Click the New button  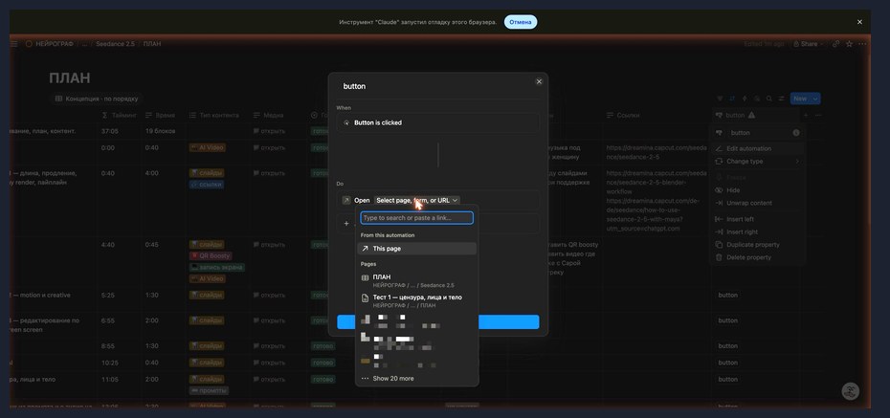point(800,99)
